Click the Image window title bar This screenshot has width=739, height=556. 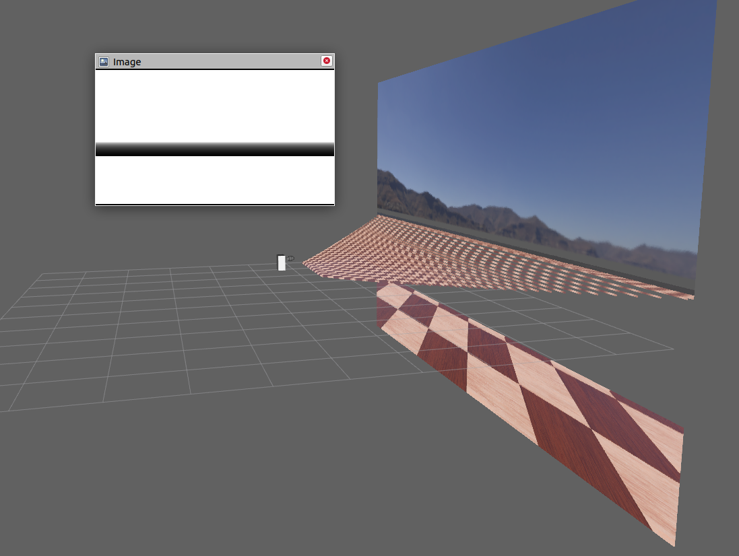202,61
